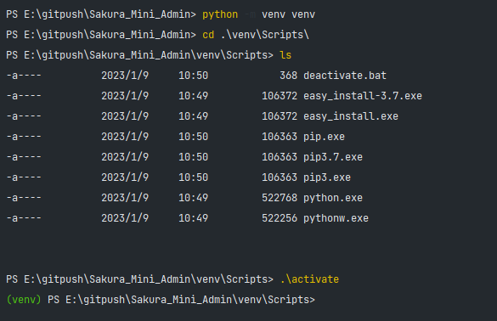Click the yellow .\activate command

309,279
